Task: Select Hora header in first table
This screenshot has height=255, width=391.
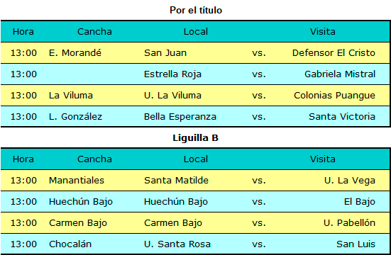Action: click(x=23, y=32)
